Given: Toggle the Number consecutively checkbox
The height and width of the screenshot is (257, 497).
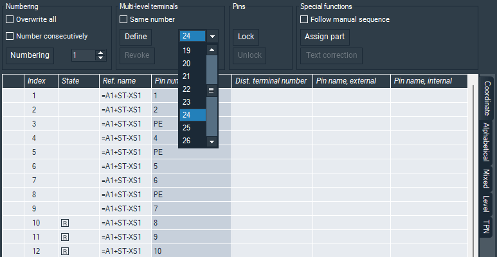Looking at the screenshot, I should pos(10,36).
